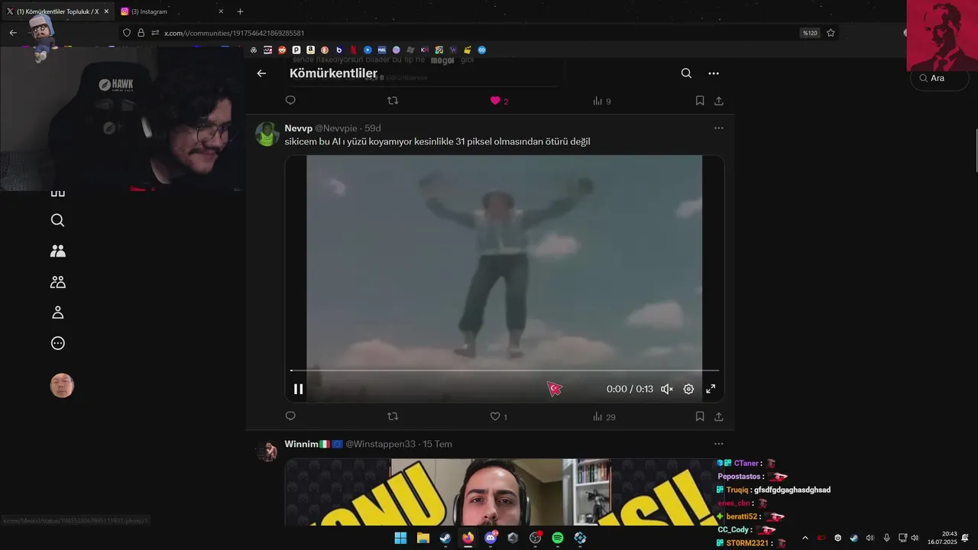The width and height of the screenshot is (978, 550).
Task: Open a new browser tab
Action: [x=240, y=11]
